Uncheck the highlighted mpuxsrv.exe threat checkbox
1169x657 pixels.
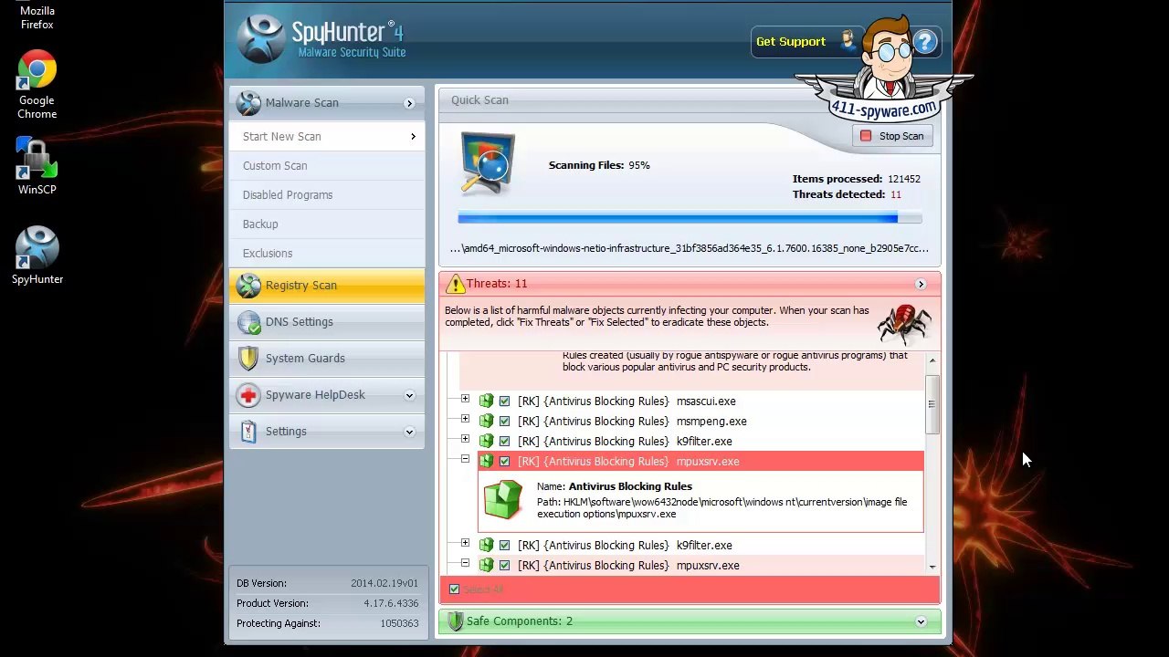coord(504,462)
